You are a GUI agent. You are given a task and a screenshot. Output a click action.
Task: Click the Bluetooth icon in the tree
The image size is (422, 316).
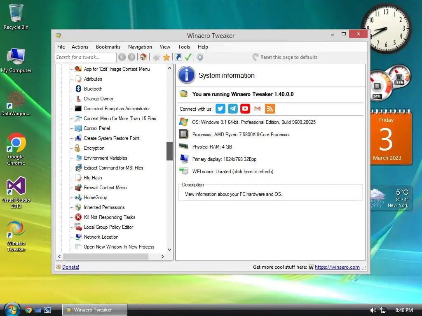(78, 89)
